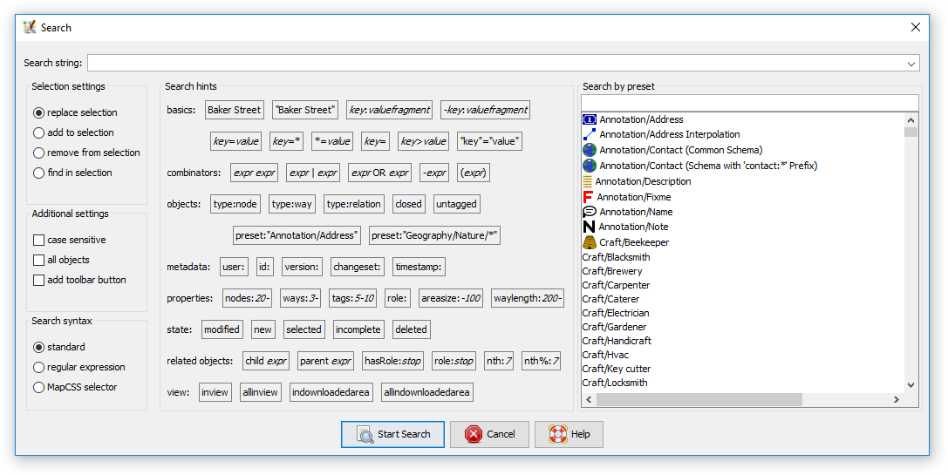
Task: Select the add to selection radio button
Action: coord(38,132)
